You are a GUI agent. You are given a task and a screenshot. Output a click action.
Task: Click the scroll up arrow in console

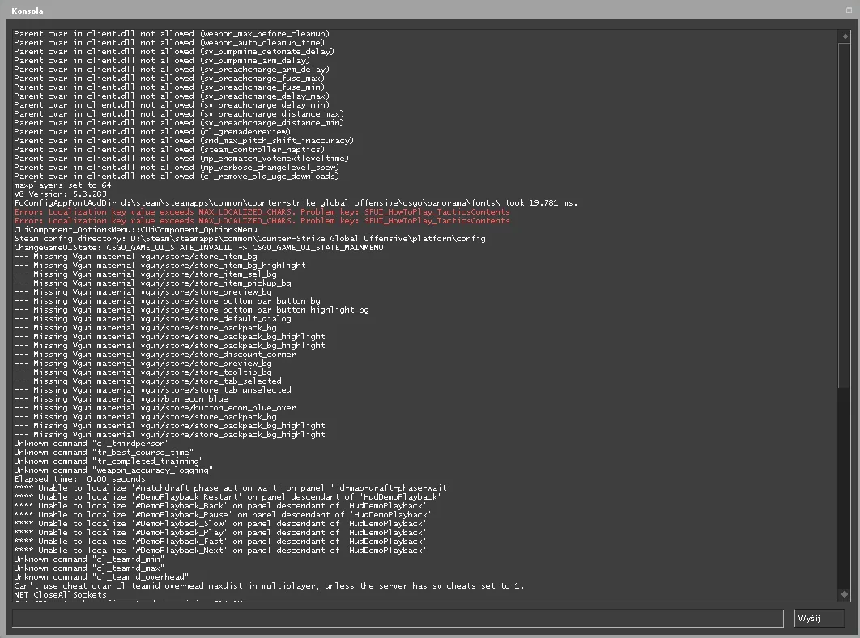[845, 36]
